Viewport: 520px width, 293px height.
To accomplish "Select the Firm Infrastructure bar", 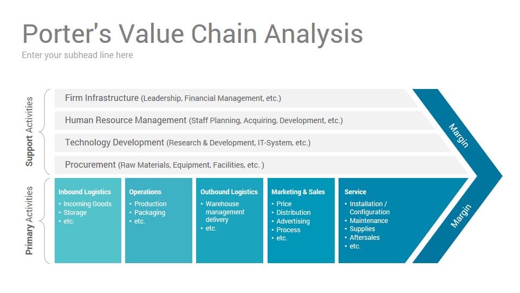I will [236, 98].
